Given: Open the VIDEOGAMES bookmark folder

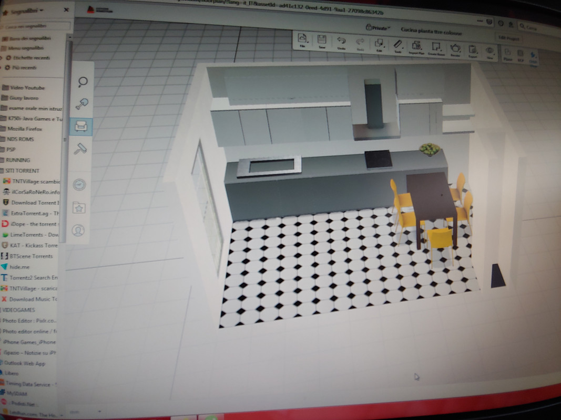Looking at the screenshot, I should (x=18, y=310).
